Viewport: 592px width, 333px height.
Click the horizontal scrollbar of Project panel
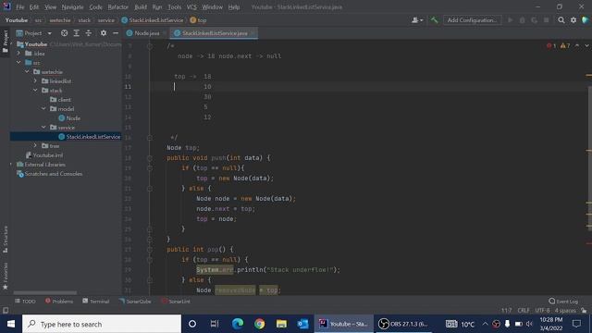coord(45,292)
